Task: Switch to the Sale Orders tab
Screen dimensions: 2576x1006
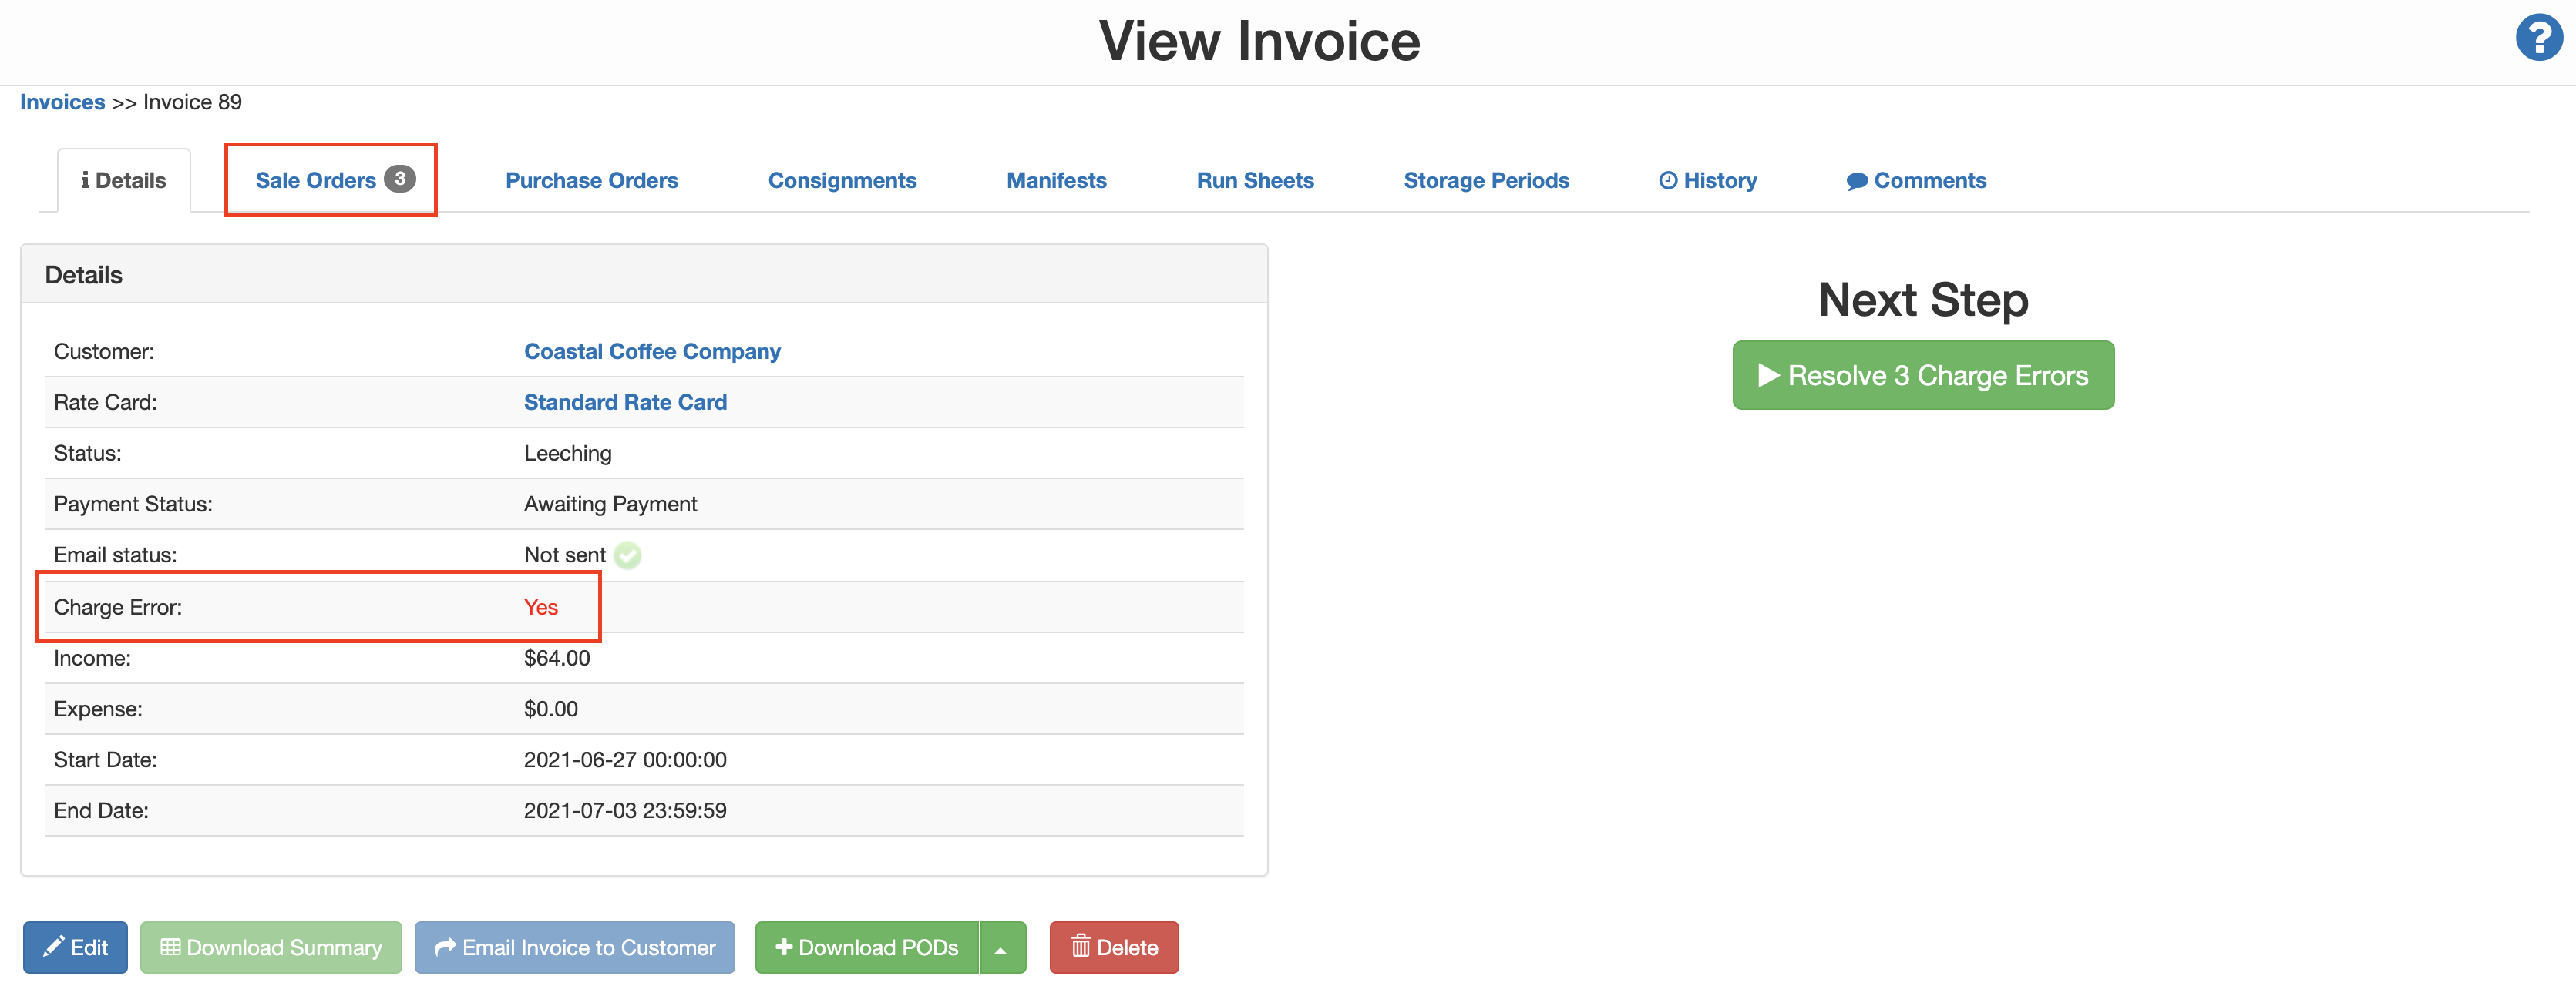Action: click(x=315, y=179)
